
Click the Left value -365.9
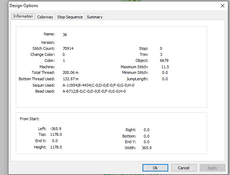[56, 129]
